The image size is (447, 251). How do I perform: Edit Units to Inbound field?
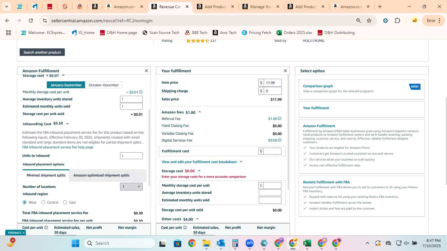[x=131, y=156]
